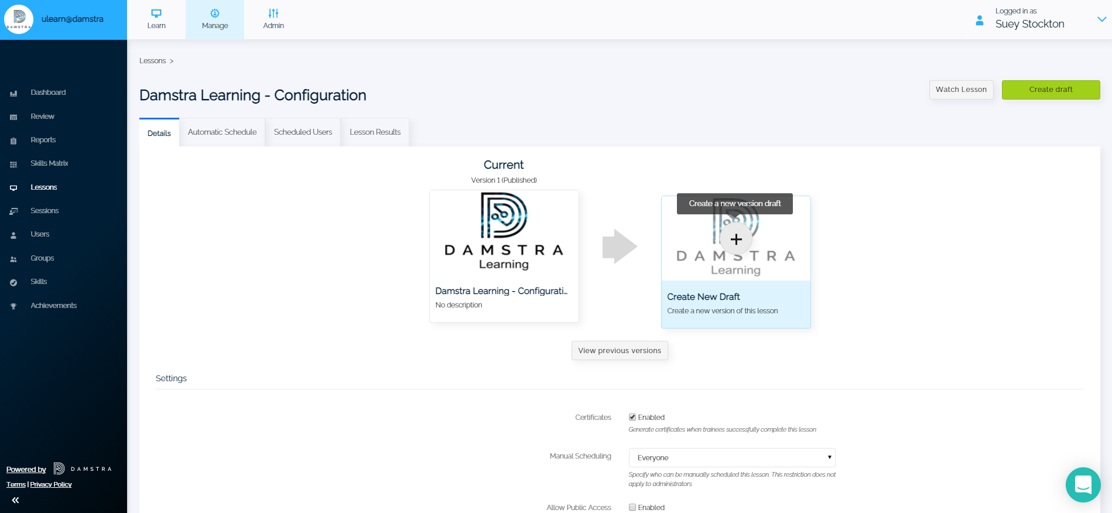Image resolution: width=1112 pixels, height=513 pixels.
Task: Enable the Allow Public Access checkbox
Action: point(632,508)
